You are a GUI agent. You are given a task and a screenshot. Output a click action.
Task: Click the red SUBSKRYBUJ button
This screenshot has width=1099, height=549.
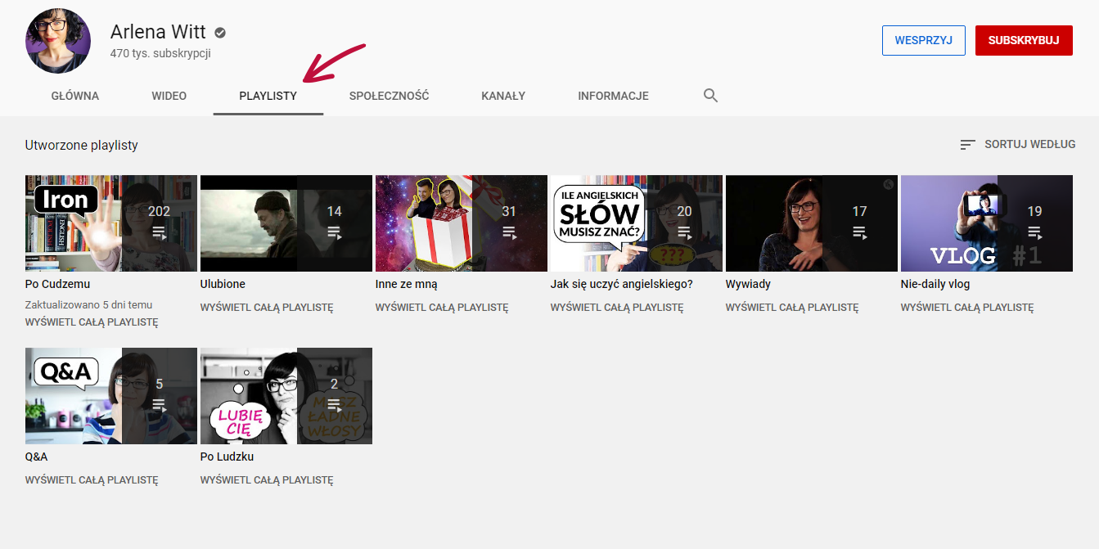1024,40
